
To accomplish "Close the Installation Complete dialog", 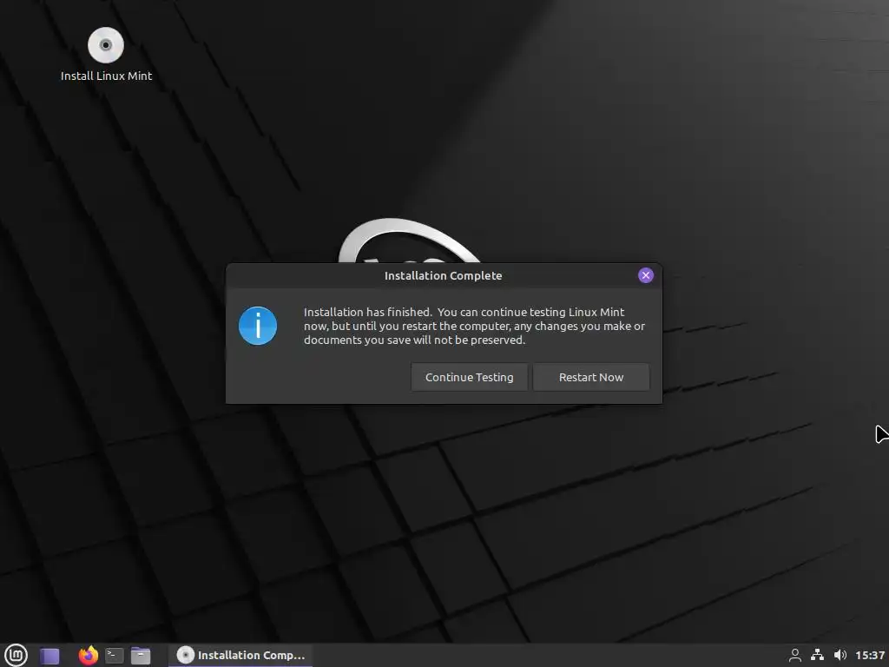I will (645, 275).
